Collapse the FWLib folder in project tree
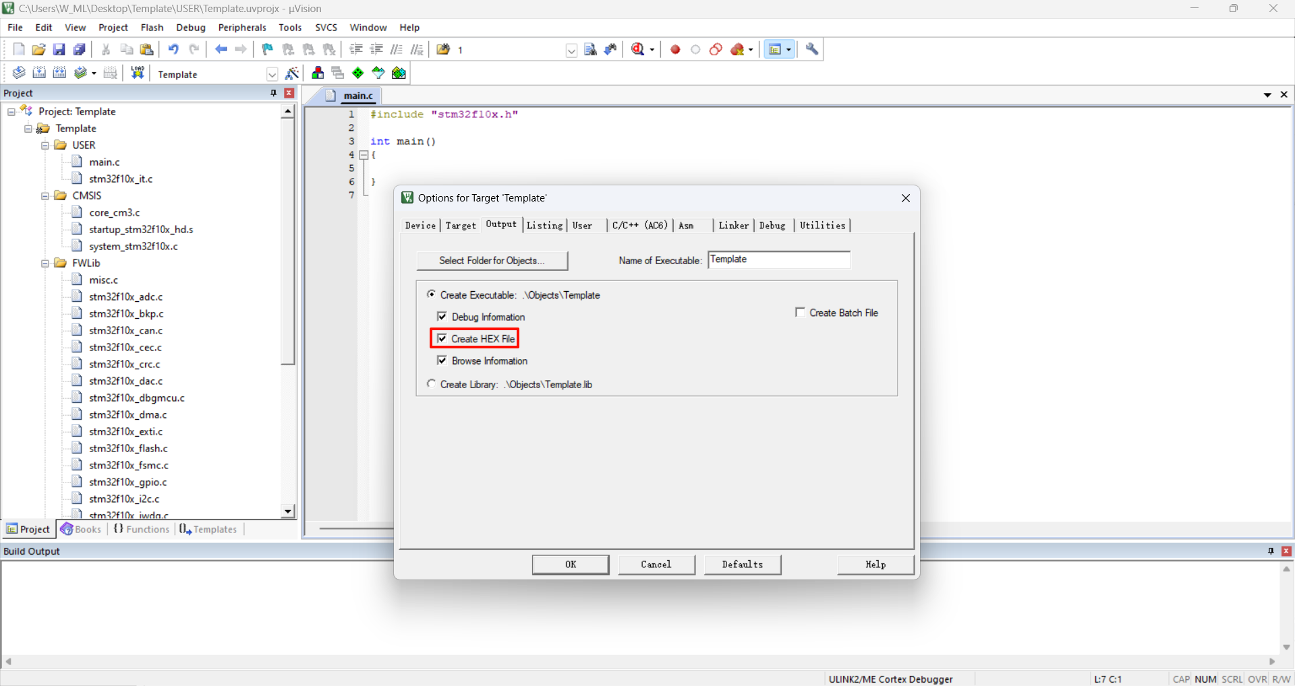Screen dimensions: 1295x686 [45, 263]
